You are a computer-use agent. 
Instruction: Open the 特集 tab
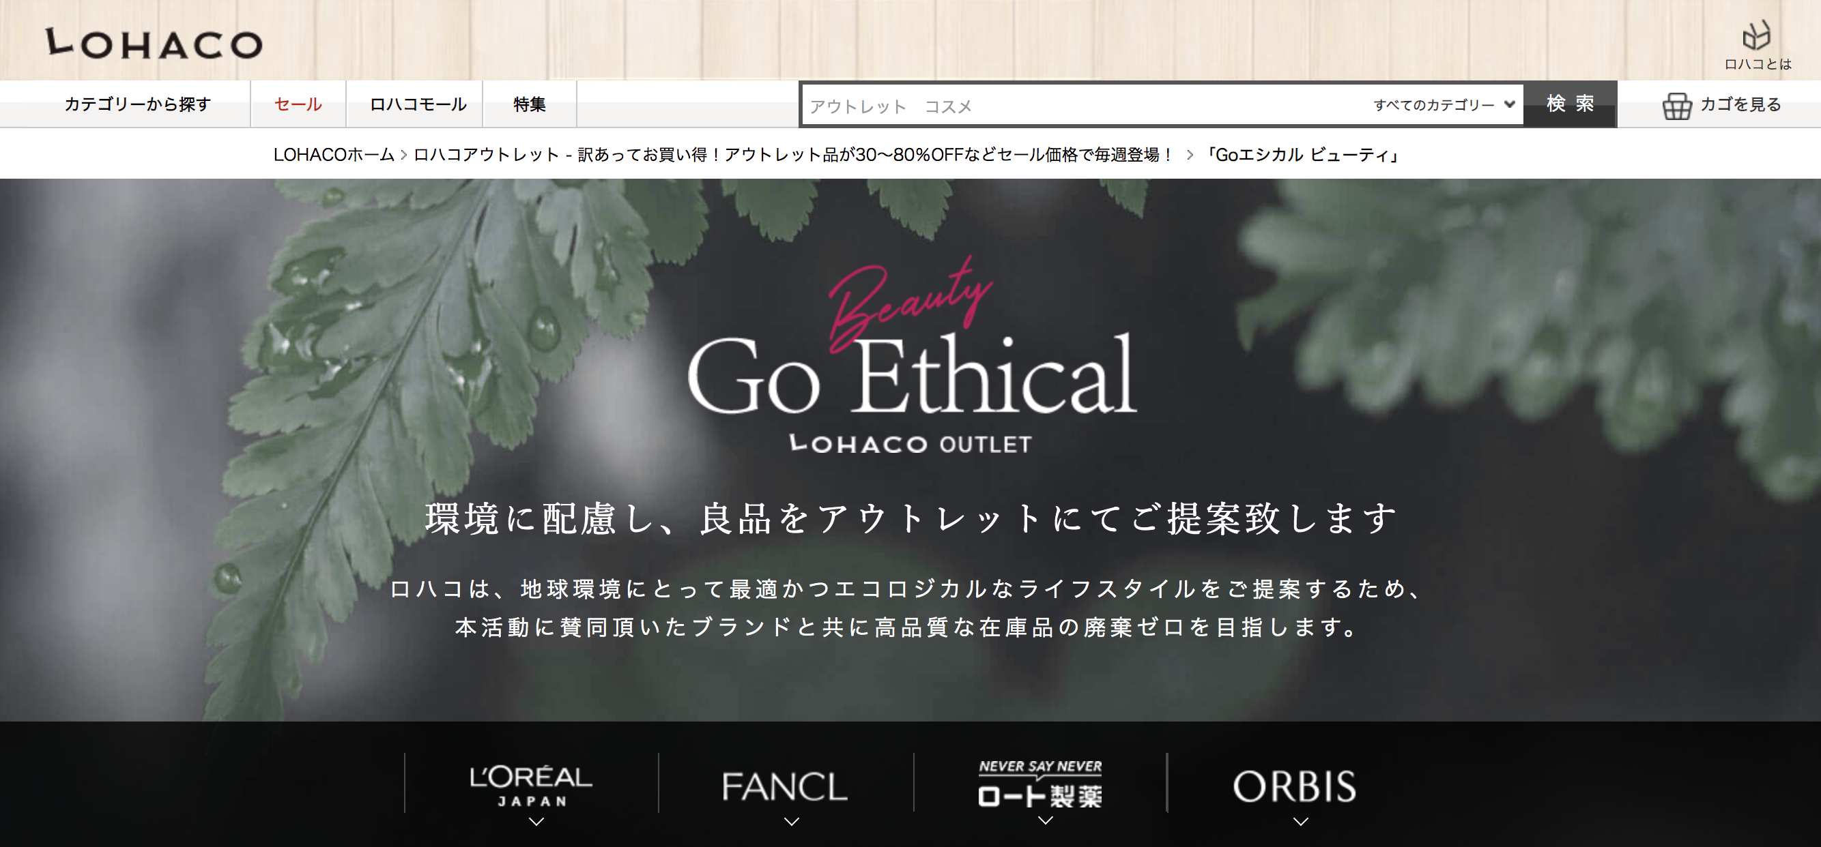coord(530,104)
